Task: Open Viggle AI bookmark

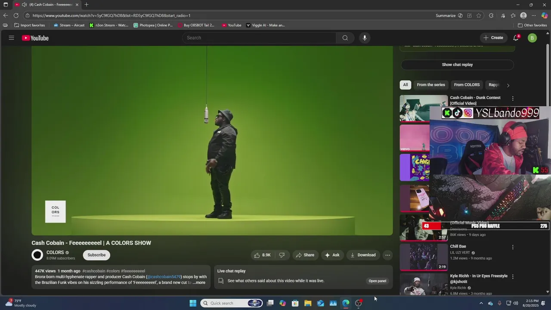Action: point(265,25)
